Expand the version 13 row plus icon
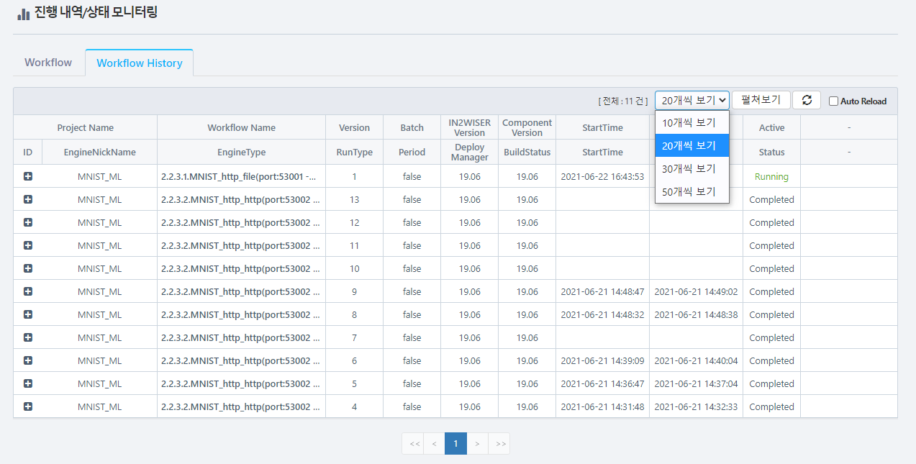 click(x=28, y=199)
